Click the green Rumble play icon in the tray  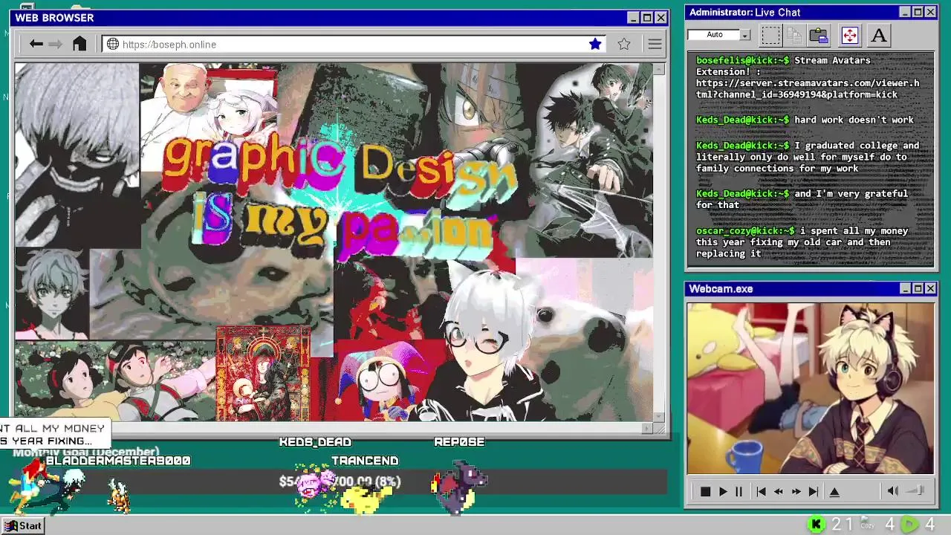point(909,525)
